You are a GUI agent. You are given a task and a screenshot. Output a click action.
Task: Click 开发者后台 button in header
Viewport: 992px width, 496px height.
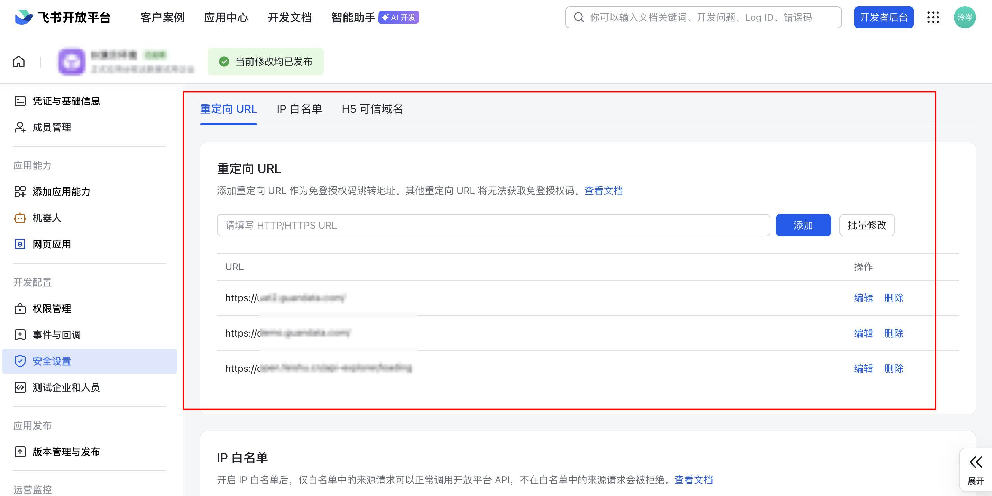pos(883,17)
